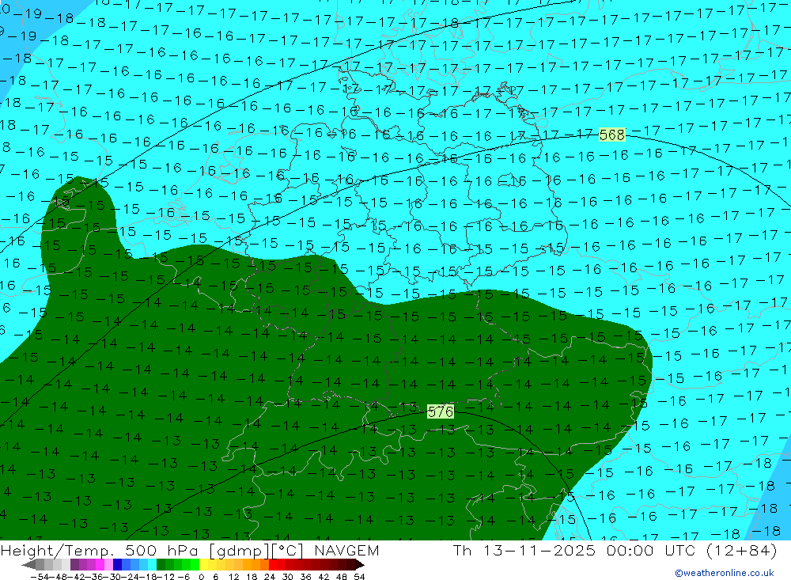Viewport: 791px width, 580px height.
Task: Click the Th 13-11-2025 00:00 UTC date text
Action: (x=615, y=550)
